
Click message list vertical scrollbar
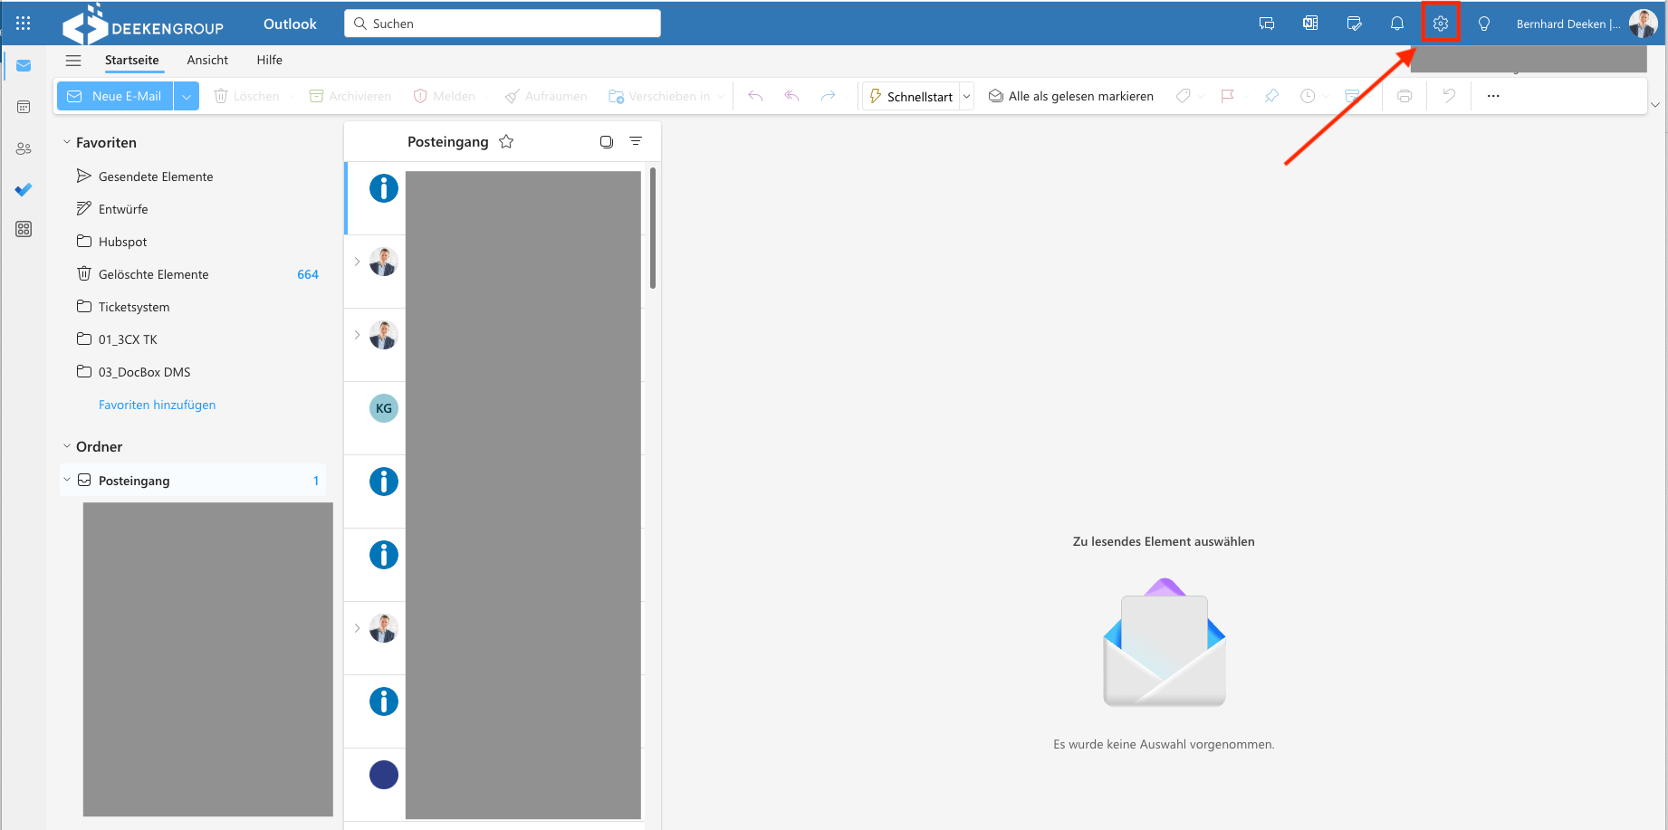point(653,228)
